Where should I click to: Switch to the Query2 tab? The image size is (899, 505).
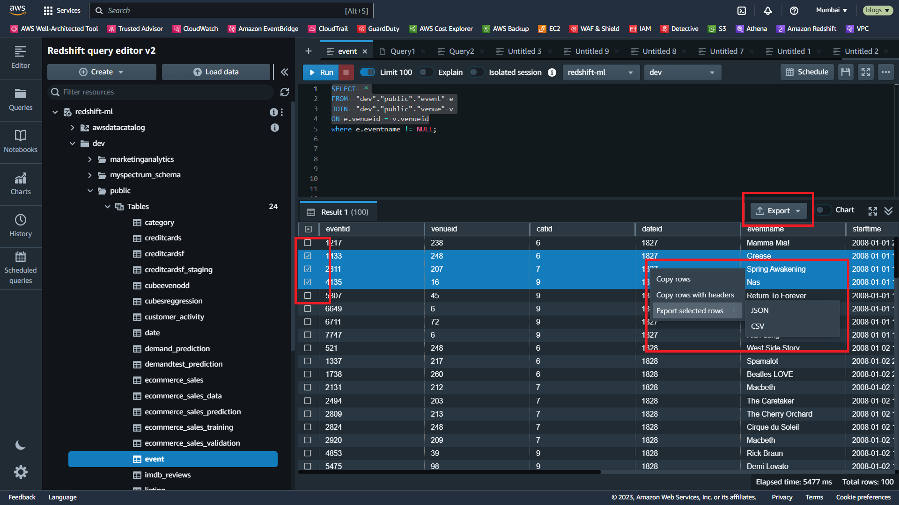[461, 51]
